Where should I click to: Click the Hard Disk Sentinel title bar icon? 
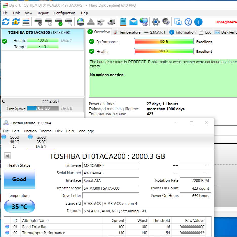[x=5, y=5]
